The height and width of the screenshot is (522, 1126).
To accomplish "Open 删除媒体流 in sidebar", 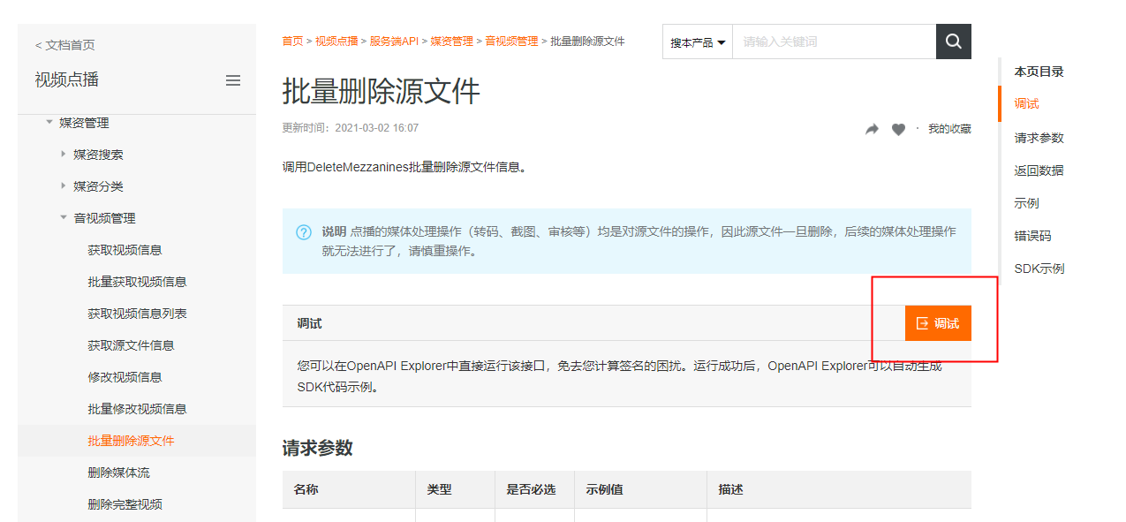I will pos(118,473).
